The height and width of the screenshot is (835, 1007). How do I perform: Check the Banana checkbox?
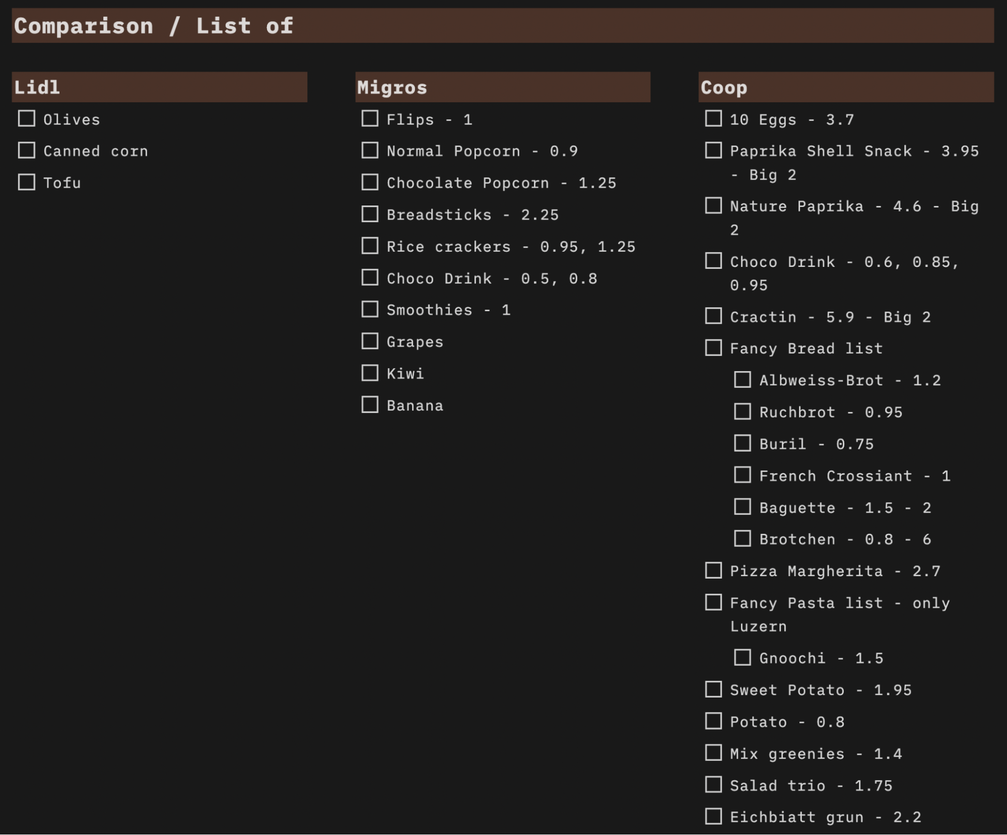click(x=370, y=405)
